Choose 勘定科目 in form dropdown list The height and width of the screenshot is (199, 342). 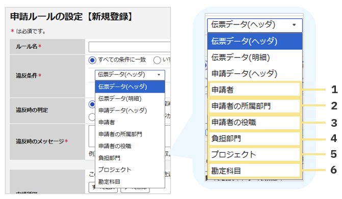pos(130,182)
